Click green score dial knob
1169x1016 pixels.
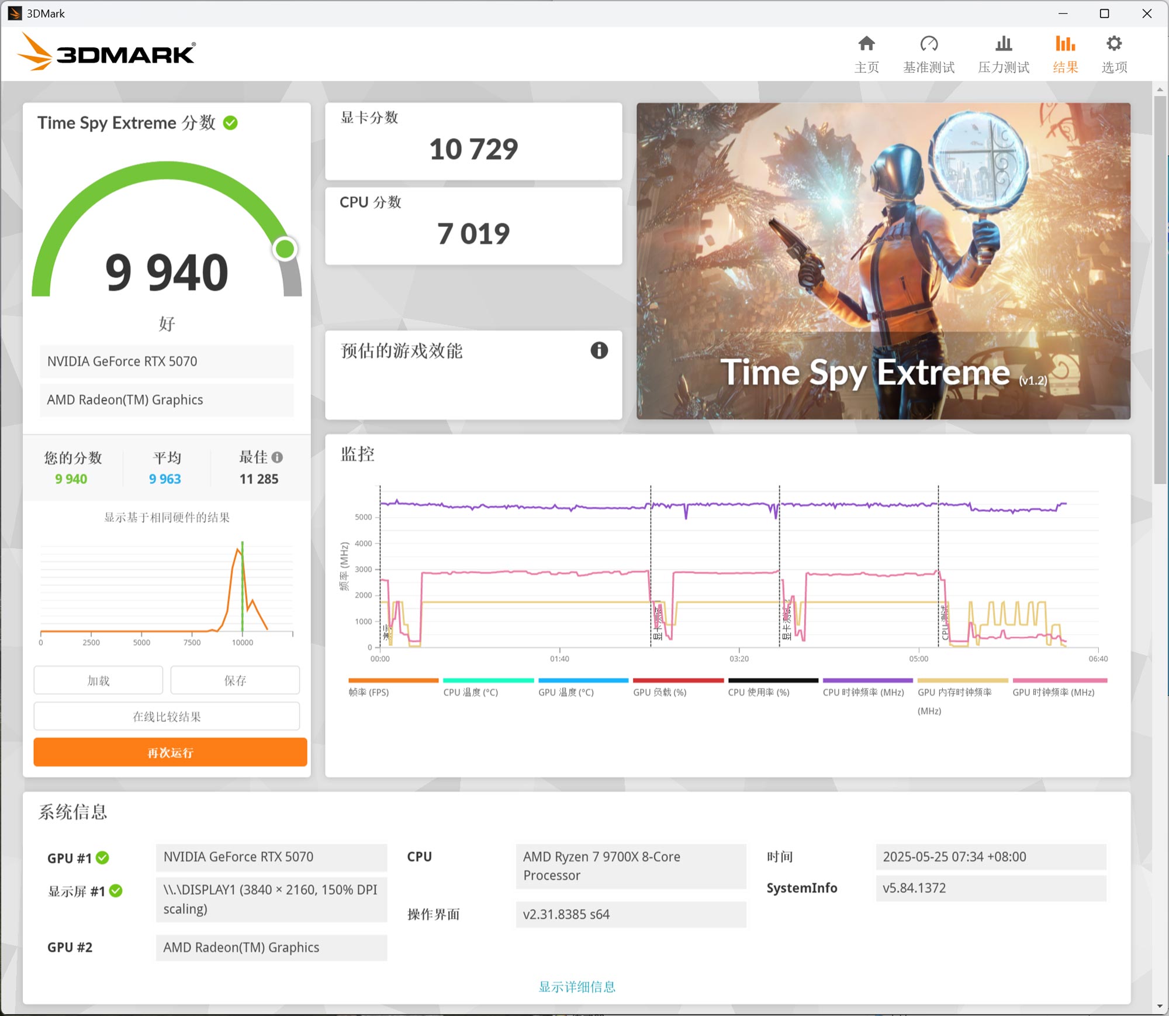(x=285, y=249)
